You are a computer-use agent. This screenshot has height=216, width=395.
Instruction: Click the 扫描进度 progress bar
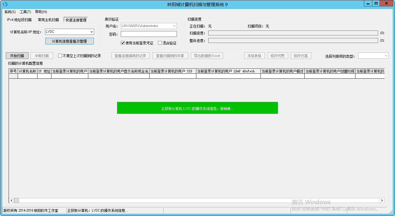tap(293, 33)
